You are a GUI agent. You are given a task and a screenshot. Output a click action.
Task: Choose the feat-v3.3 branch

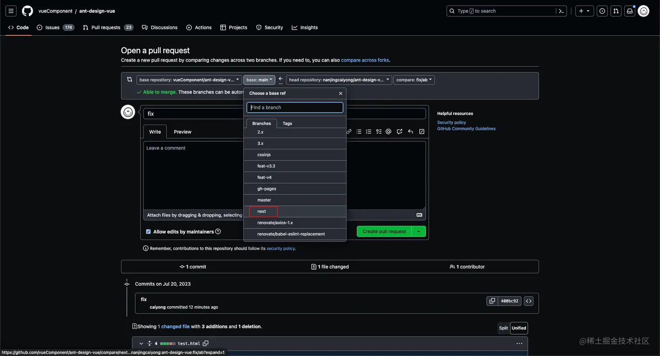[x=295, y=166]
